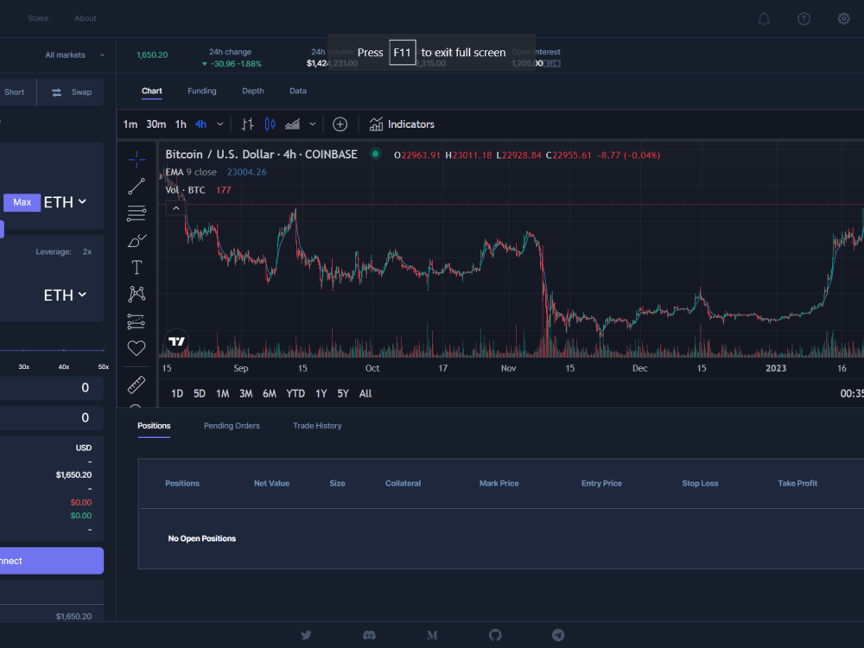Open notifications bell
Viewport: 864px width, 648px height.
tap(764, 19)
